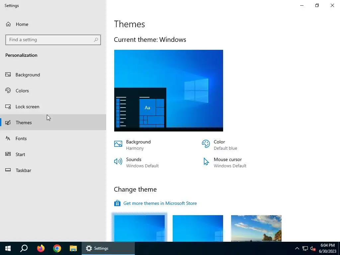
Task: Open the clock showing 6:04 PM
Action: 327,248
